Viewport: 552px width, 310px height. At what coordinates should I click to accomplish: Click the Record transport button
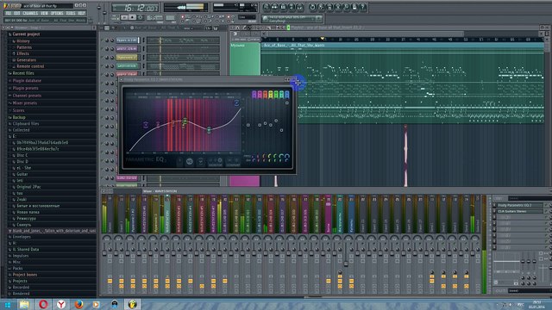(x=140, y=17)
